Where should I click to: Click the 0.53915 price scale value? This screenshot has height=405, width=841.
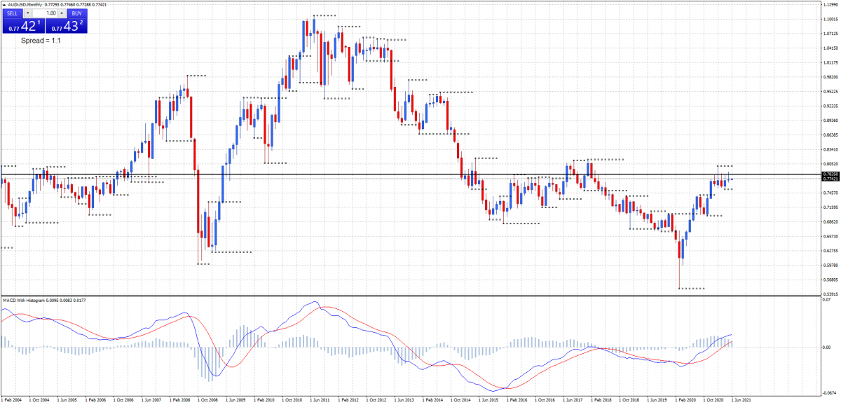[x=830, y=294]
